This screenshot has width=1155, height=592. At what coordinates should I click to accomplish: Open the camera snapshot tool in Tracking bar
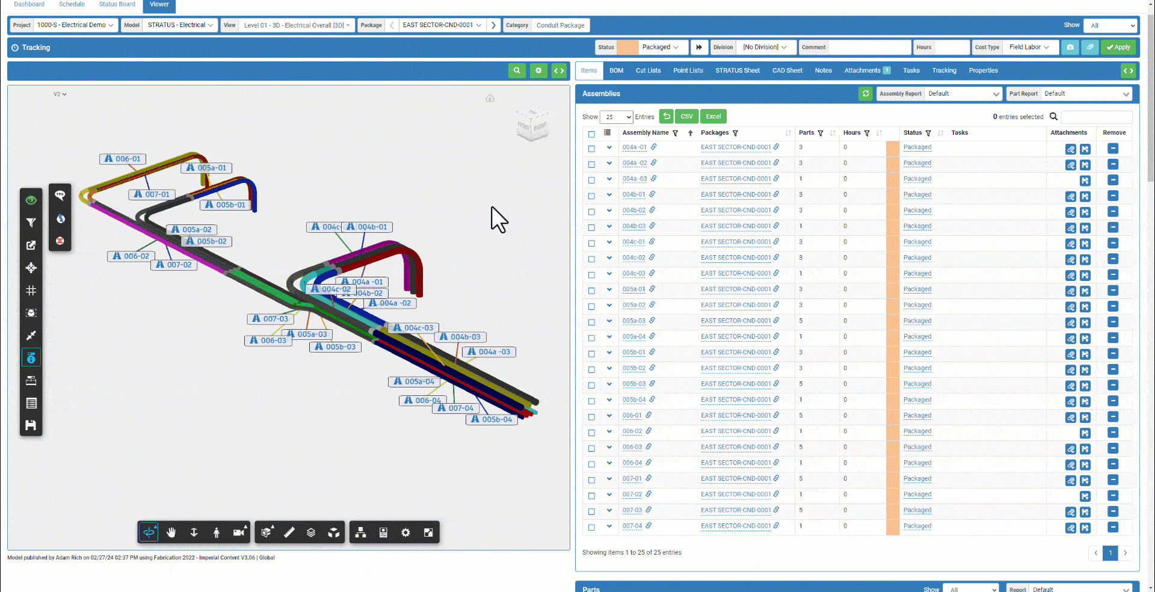(1070, 47)
